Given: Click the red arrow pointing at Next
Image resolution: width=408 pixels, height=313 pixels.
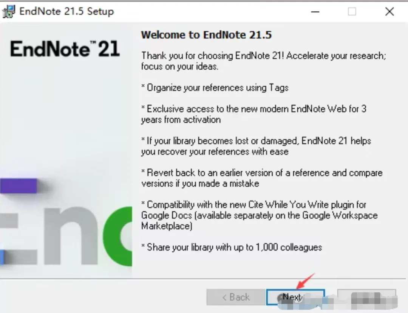Looking at the screenshot, I should [x=306, y=281].
